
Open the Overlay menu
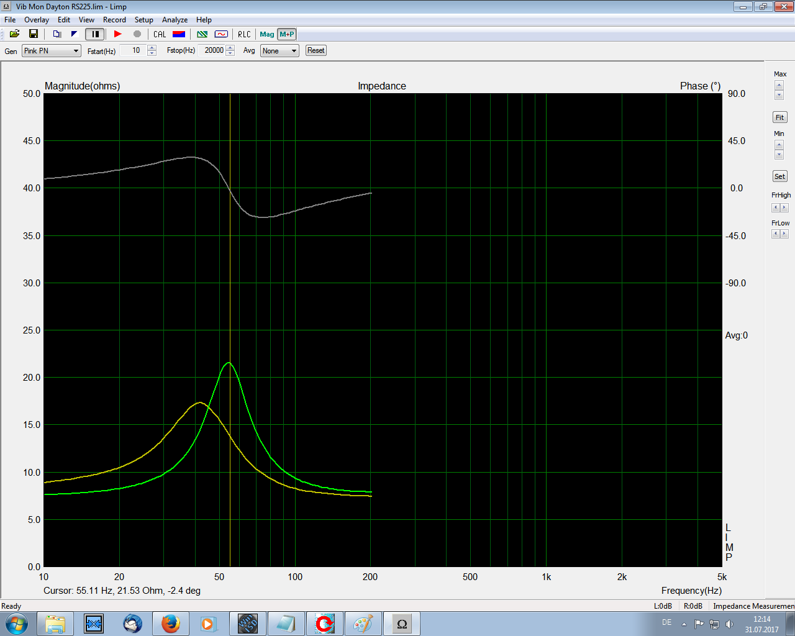[37, 20]
